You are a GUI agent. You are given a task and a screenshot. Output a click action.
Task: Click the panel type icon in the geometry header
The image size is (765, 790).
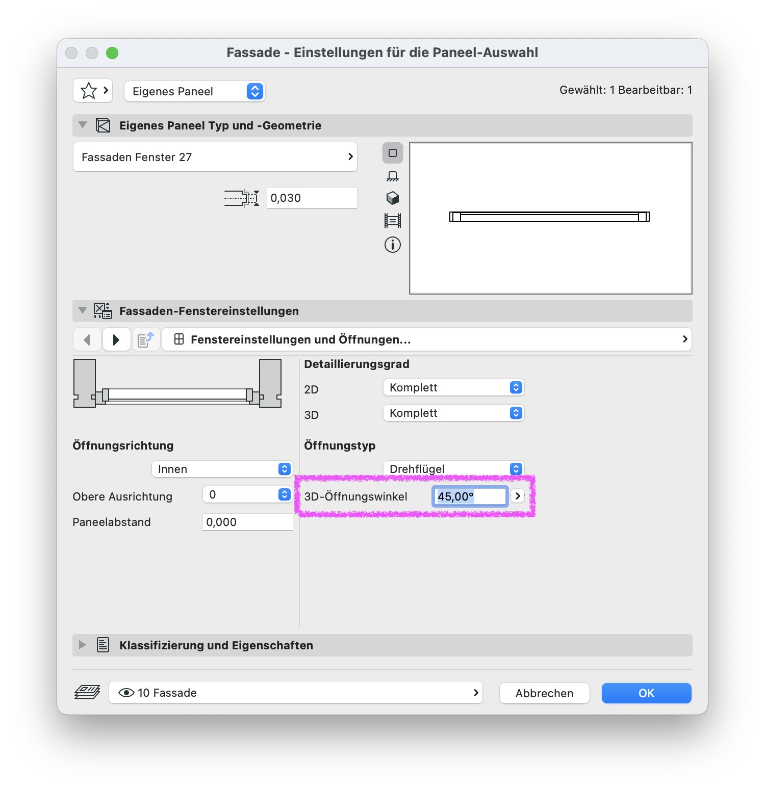(103, 125)
